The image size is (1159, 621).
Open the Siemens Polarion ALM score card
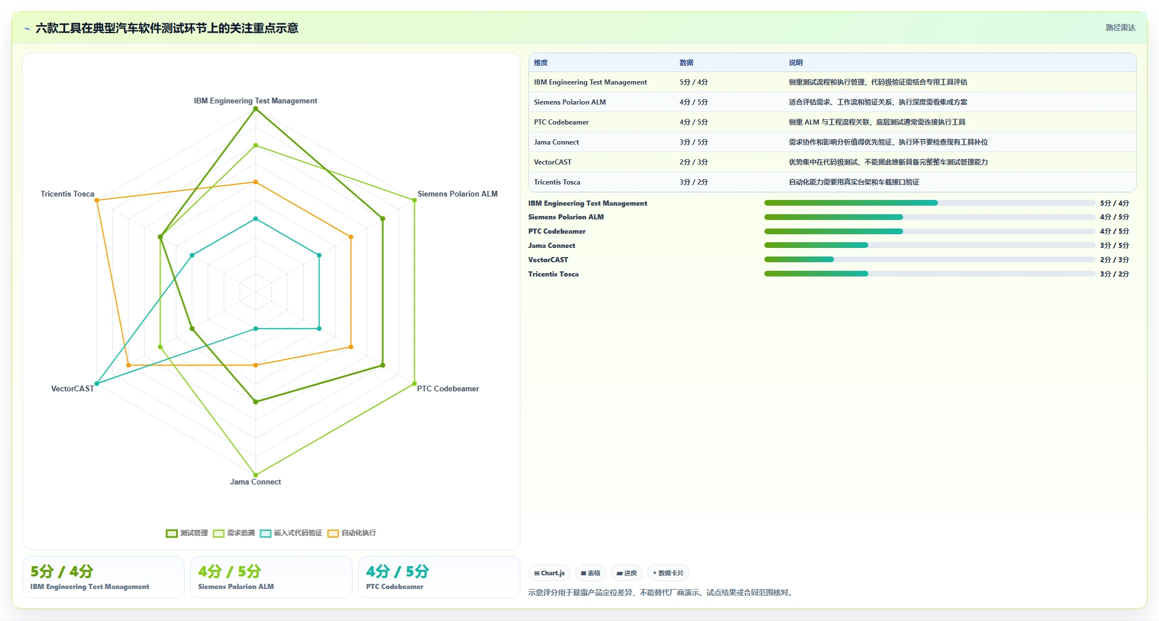271,577
